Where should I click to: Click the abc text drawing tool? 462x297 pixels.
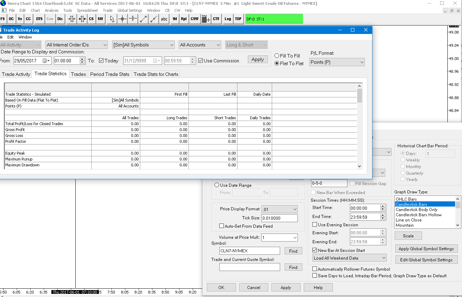[x=164, y=19]
